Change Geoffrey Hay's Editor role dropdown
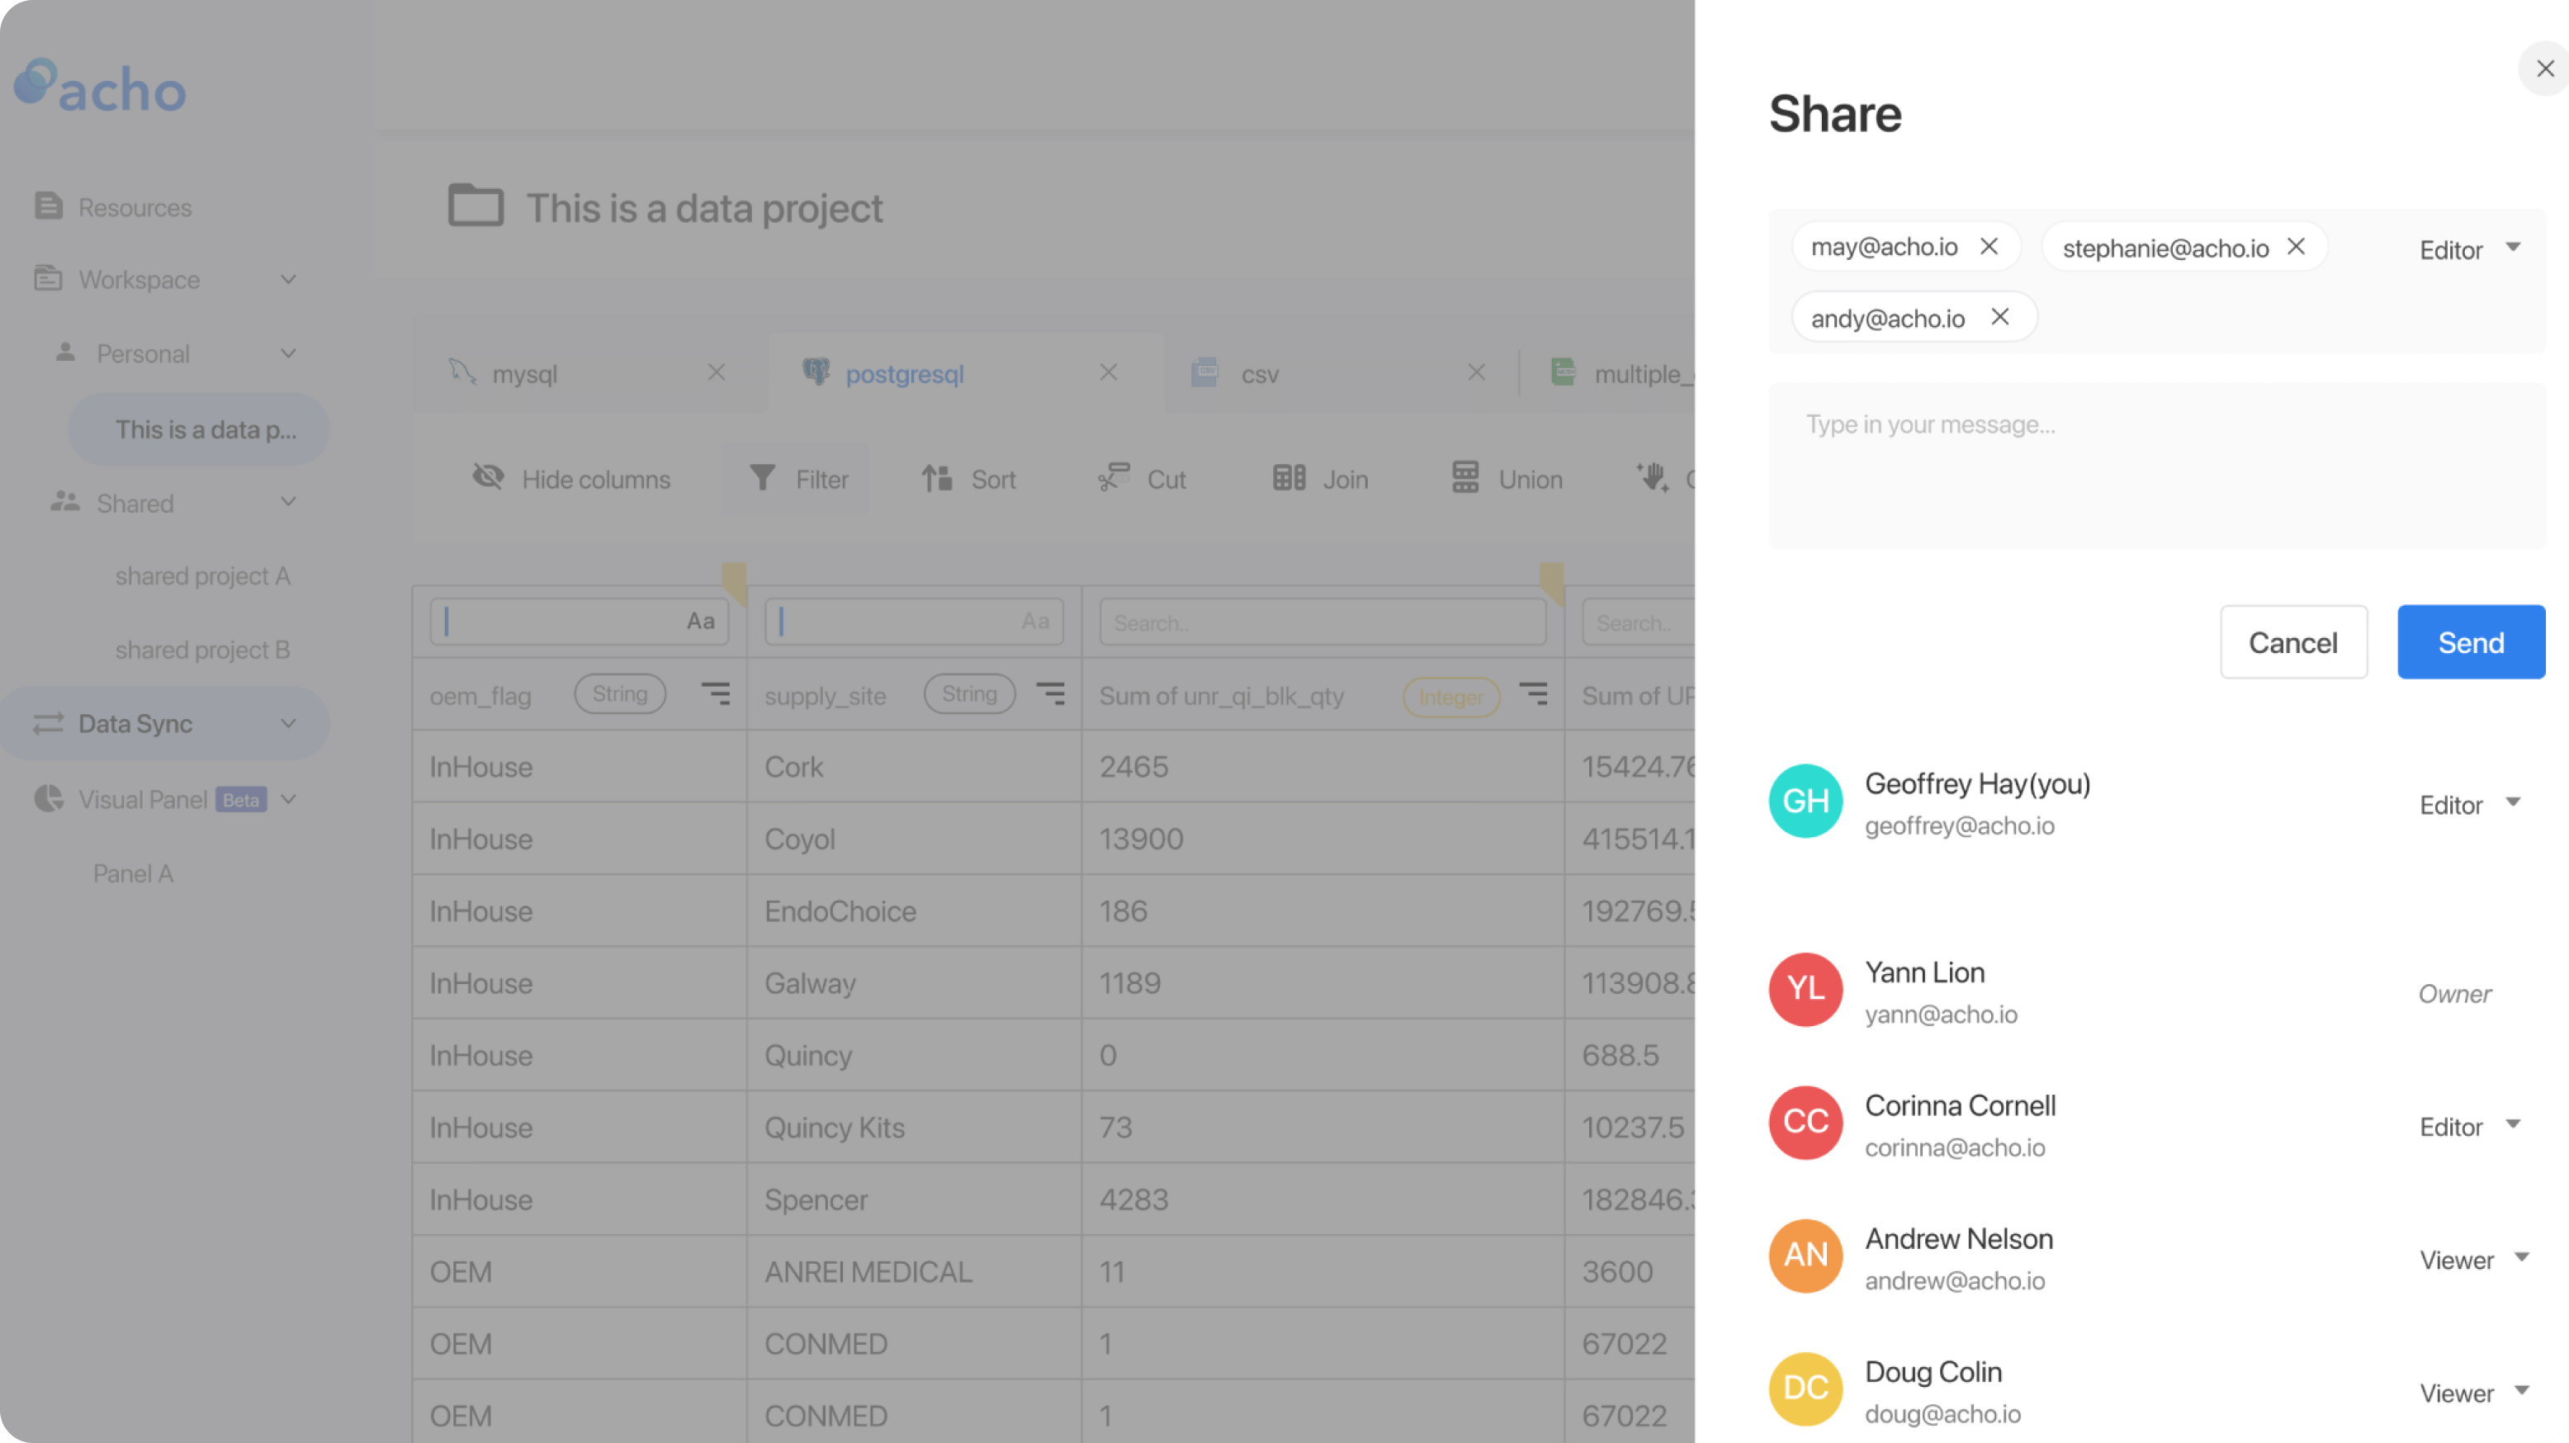The image size is (2569, 1443). 2469,805
